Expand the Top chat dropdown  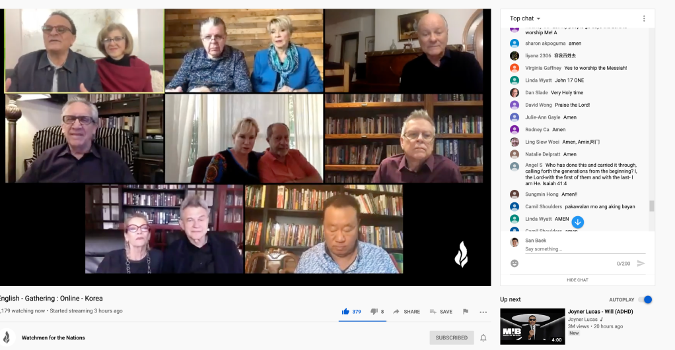pyautogui.click(x=525, y=18)
